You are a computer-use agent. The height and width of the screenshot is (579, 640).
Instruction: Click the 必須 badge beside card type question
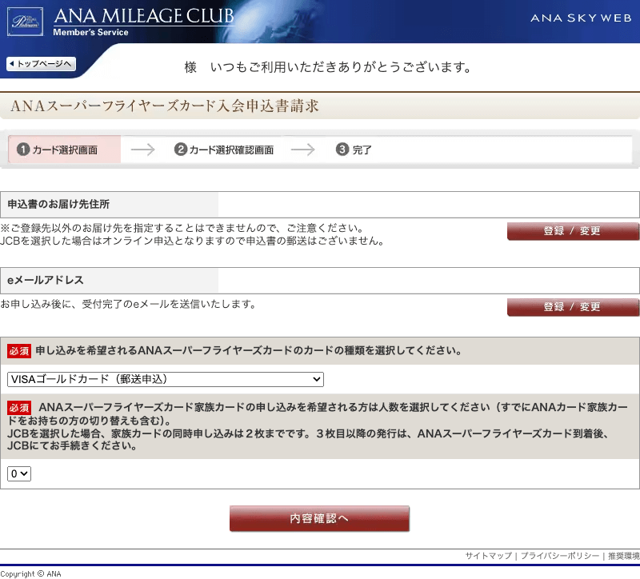pyautogui.click(x=19, y=351)
